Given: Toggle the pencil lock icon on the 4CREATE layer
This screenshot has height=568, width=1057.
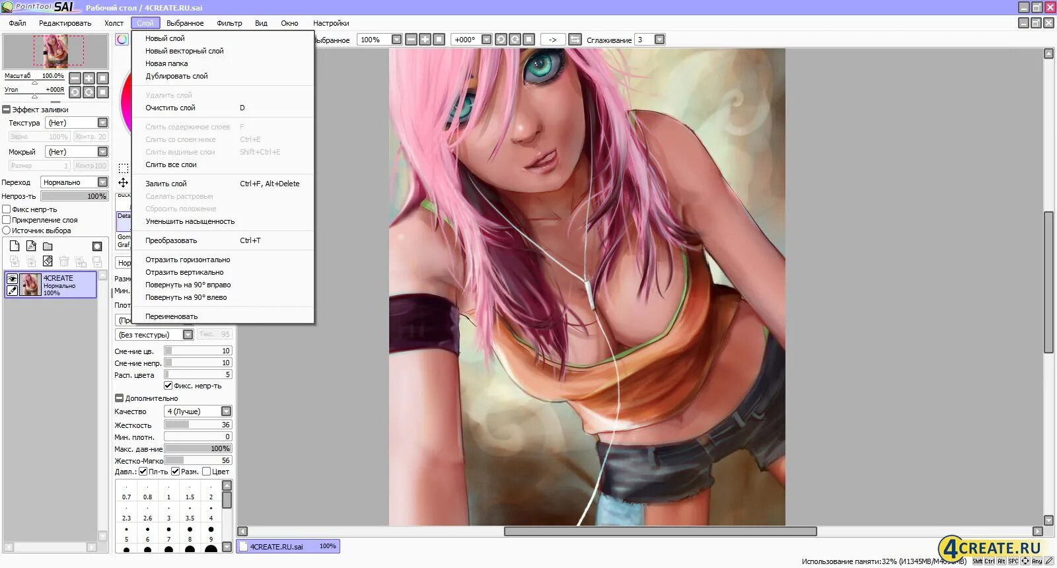Looking at the screenshot, I should click(x=12, y=290).
